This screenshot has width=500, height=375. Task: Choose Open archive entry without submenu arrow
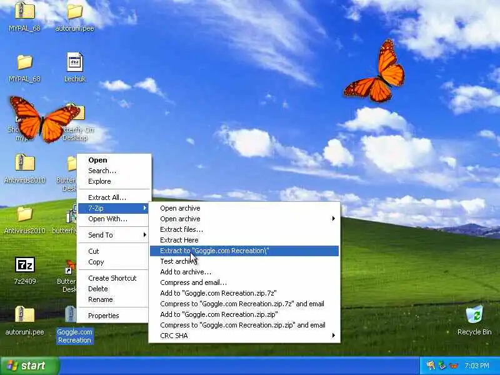[x=244, y=208]
